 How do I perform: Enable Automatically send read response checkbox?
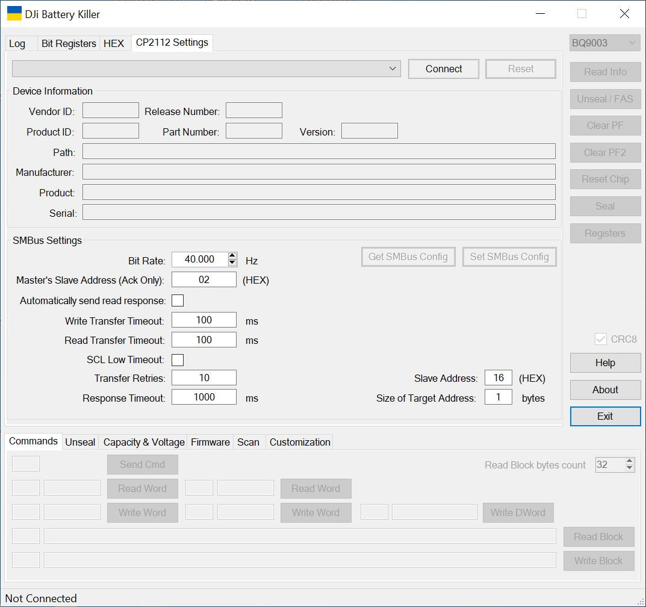[x=178, y=300]
